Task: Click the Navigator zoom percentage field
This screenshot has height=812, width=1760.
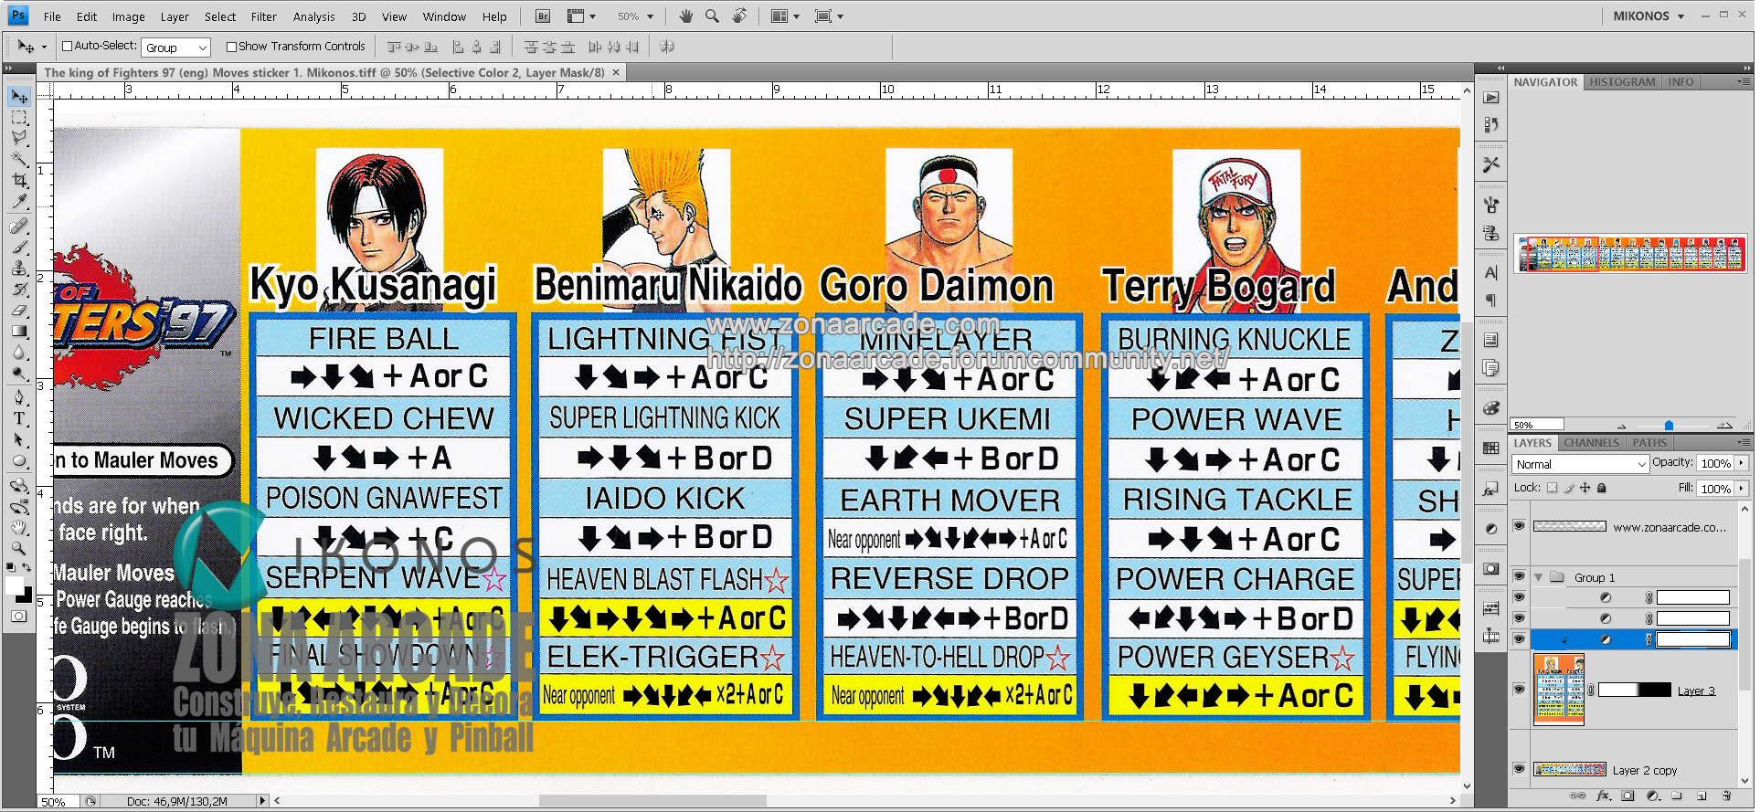Action: (x=1537, y=425)
